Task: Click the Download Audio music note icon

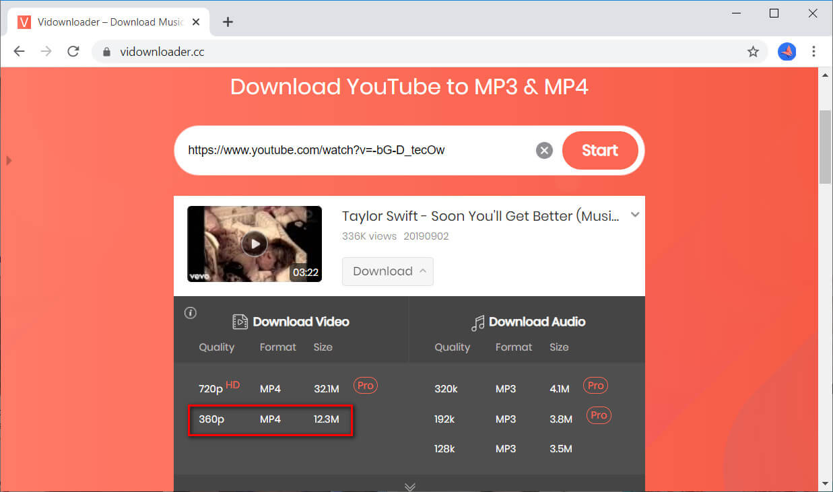Action: (477, 322)
